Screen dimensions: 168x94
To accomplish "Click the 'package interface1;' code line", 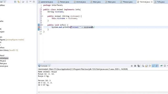I will (x=53, y=5).
